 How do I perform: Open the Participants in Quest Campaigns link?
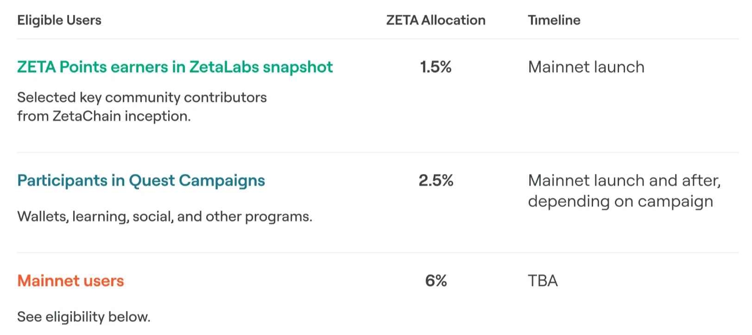[141, 180]
